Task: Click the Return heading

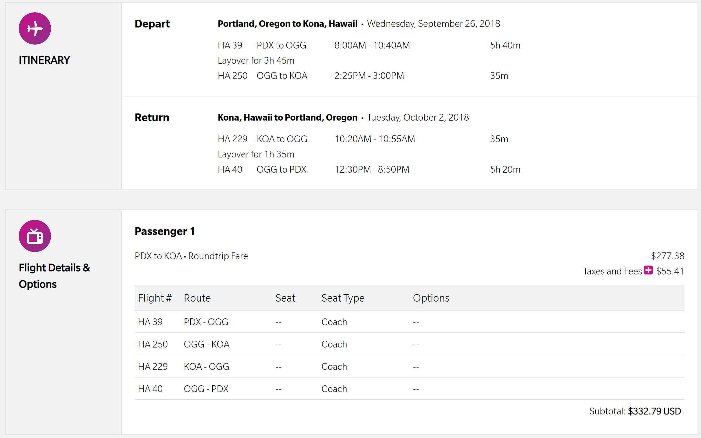Action: coord(152,118)
